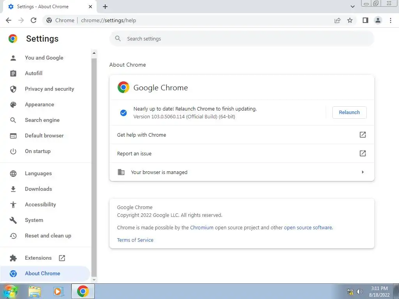Open the Terms of Service link
The image size is (399, 299).
(135, 240)
